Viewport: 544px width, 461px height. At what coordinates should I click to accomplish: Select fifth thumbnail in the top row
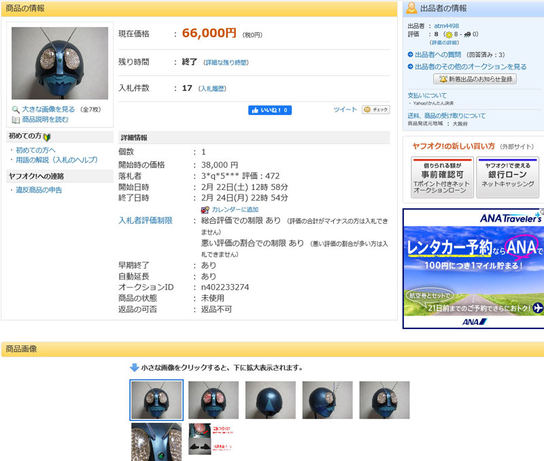(x=384, y=400)
